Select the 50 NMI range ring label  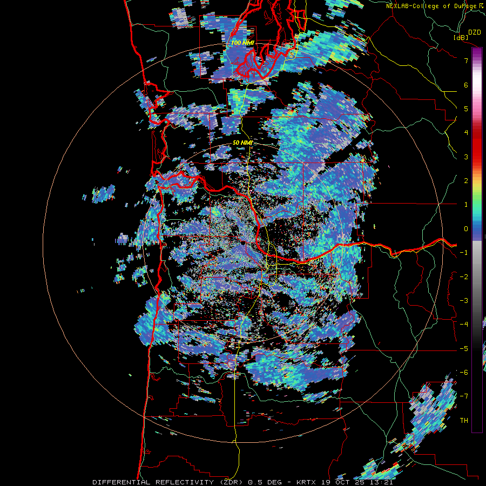[242, 143]
